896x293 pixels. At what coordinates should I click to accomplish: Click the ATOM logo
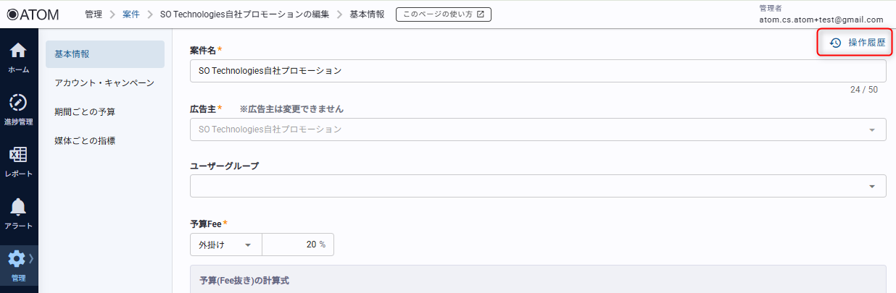33,14
